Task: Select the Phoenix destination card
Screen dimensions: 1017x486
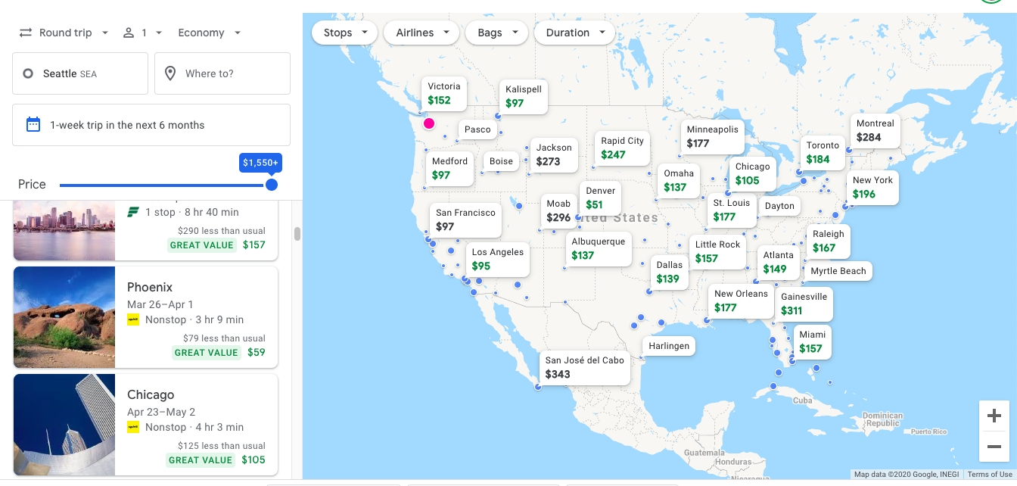Action: (145, 317)
